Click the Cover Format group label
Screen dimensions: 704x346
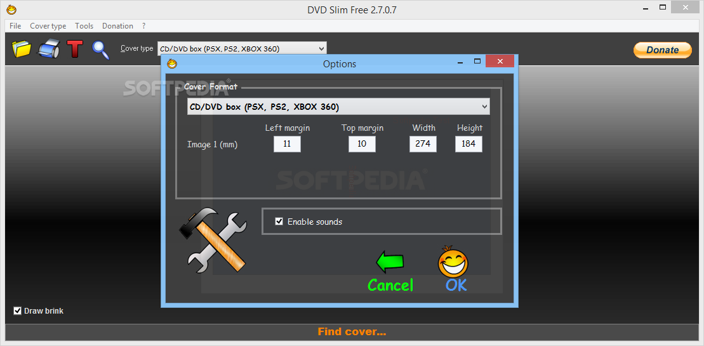211,86
